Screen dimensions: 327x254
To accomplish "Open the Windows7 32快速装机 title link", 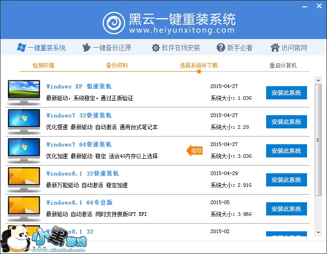I will pos(79,115).
